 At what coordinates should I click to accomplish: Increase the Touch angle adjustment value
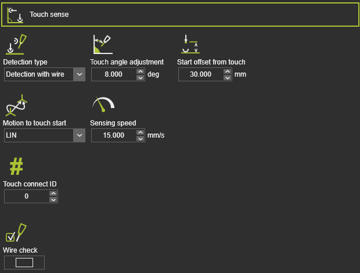click(140, 71)
